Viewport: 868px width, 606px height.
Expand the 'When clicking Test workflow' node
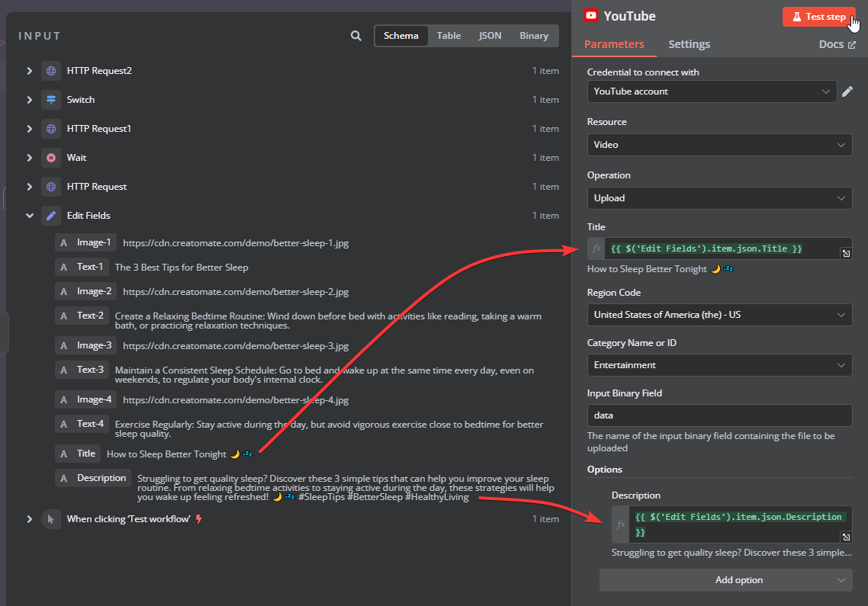29,519
